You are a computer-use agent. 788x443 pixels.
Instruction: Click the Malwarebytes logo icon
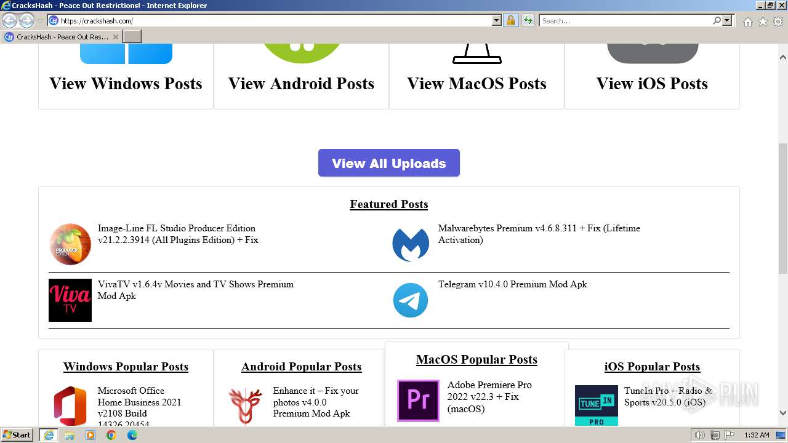[411, 244]
